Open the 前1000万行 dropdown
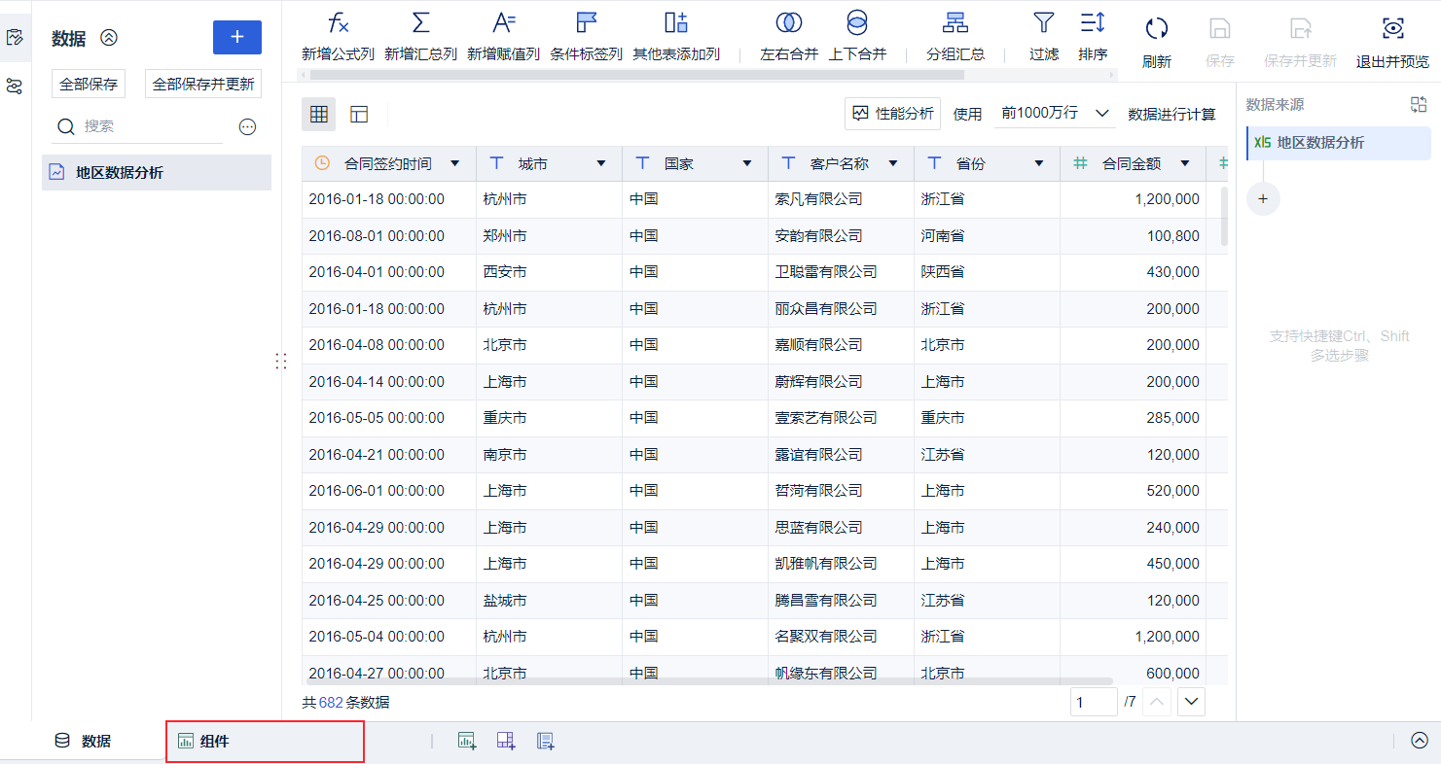 [x=1056, y=114]
